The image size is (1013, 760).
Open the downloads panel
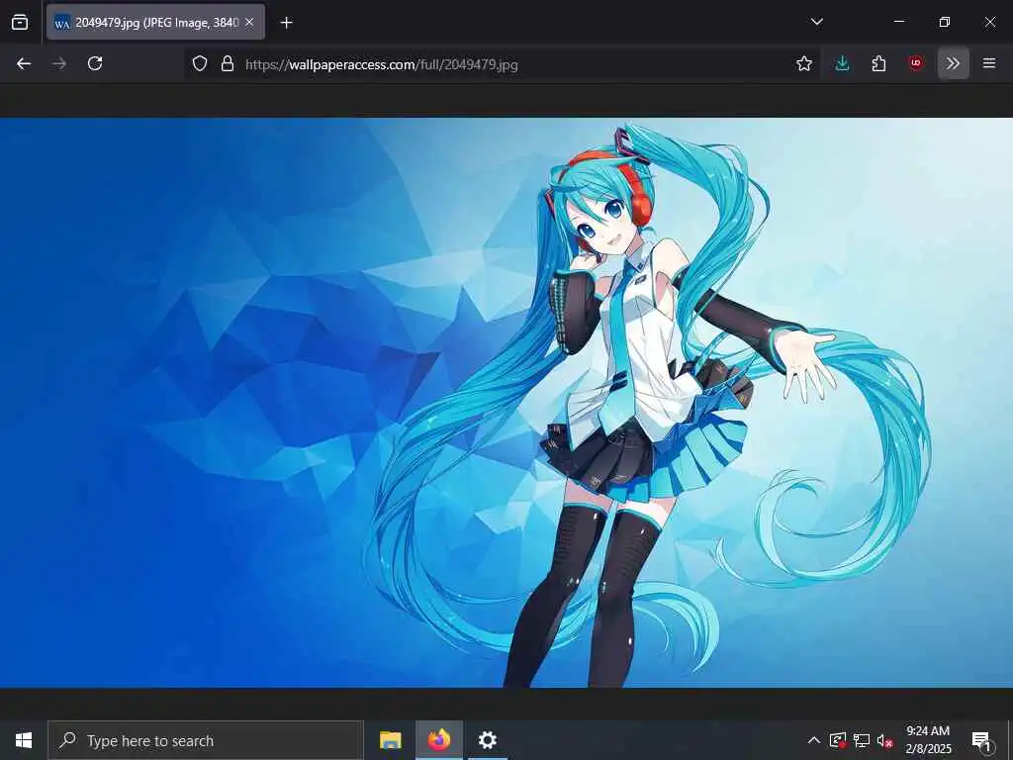click(842, 63)
